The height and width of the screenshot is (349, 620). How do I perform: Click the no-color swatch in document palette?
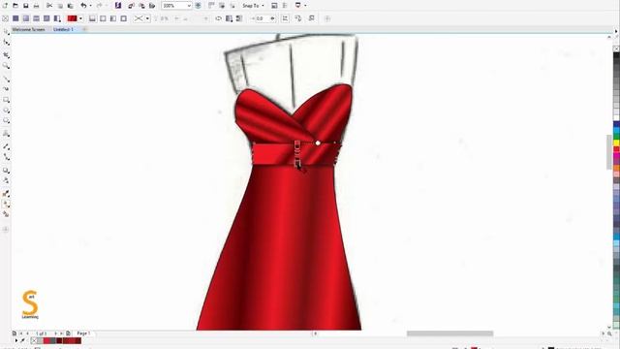[x=34, y=340]
